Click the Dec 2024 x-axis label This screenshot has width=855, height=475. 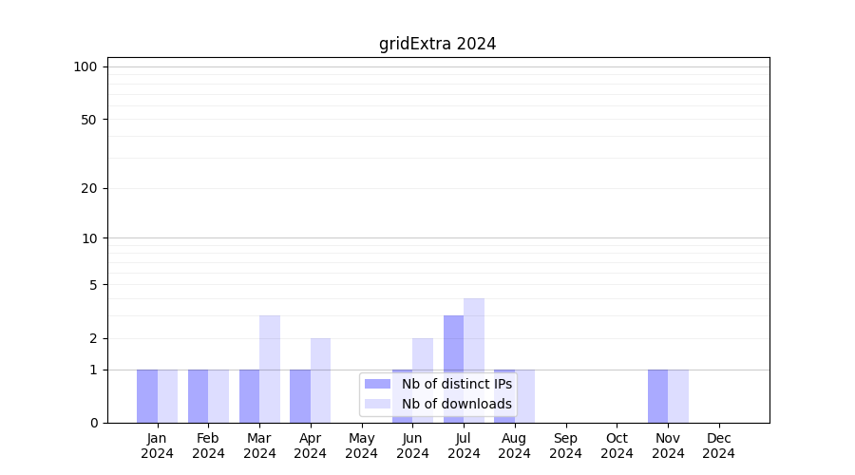coord(719,446)
